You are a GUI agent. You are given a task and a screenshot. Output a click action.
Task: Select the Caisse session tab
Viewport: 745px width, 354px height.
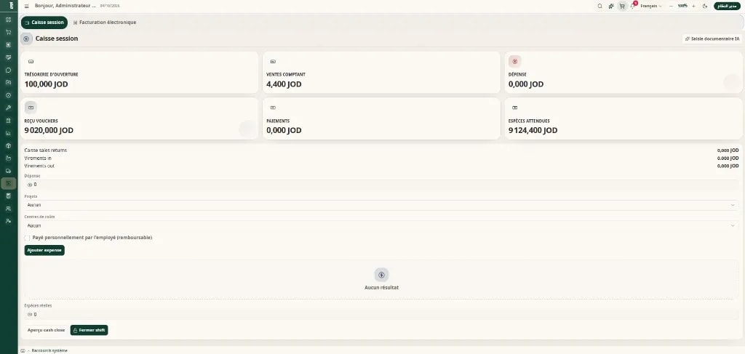(x=44, y=23)
